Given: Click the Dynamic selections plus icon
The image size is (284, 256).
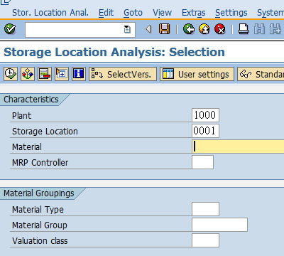Looking at the screenshot, I should (x=62, y=74).
